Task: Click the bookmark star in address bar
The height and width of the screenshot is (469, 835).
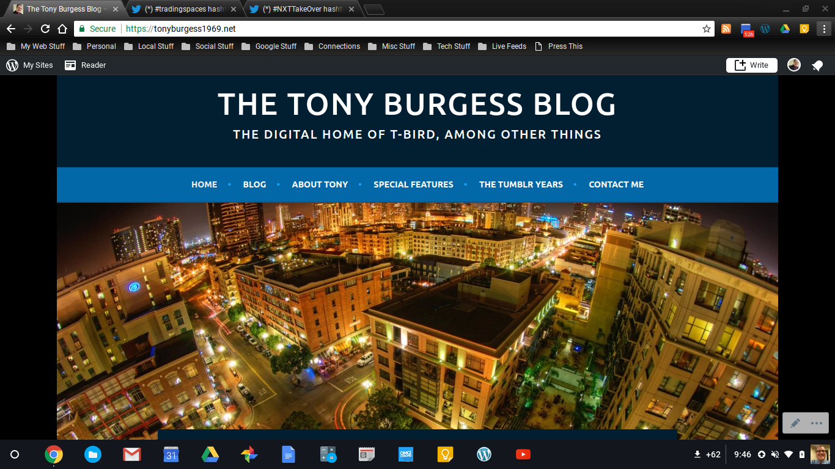Action: (707, 29)
